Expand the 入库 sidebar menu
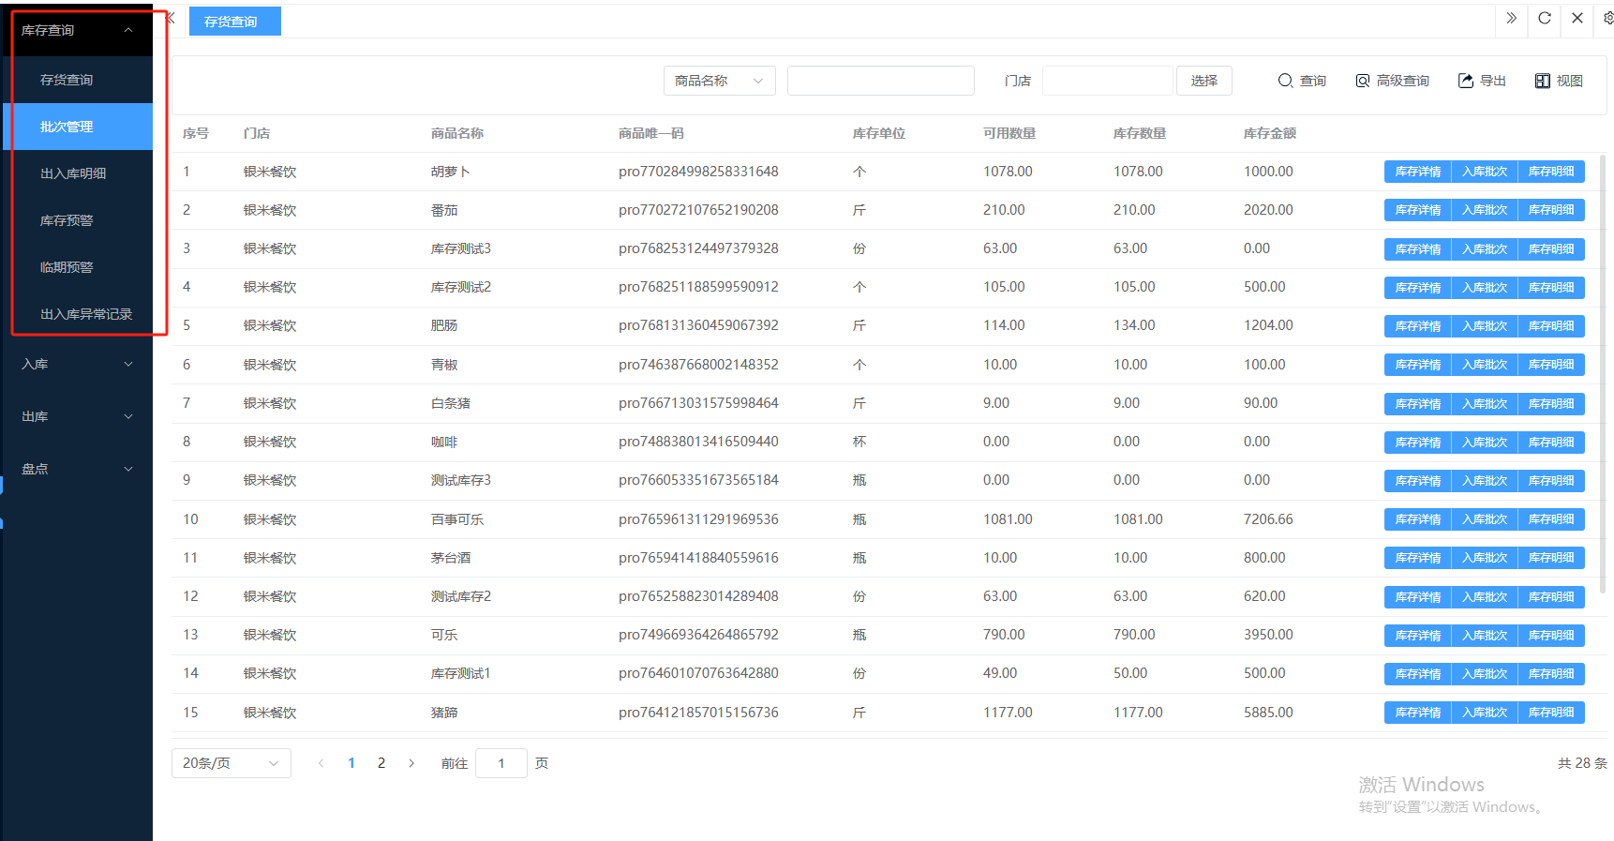Screen dimensions: 1614x841 [77, 364]
